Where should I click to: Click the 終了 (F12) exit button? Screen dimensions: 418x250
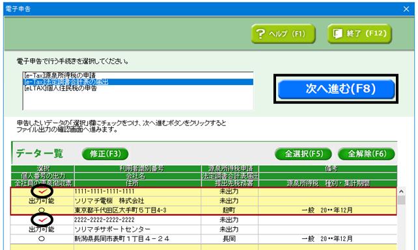point(359,34)
